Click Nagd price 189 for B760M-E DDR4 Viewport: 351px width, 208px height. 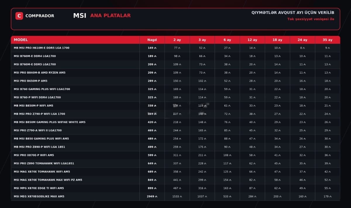coord(152,56)
